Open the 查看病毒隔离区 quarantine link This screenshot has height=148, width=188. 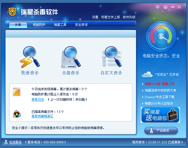pyautogui.click(x=42, y=116)
